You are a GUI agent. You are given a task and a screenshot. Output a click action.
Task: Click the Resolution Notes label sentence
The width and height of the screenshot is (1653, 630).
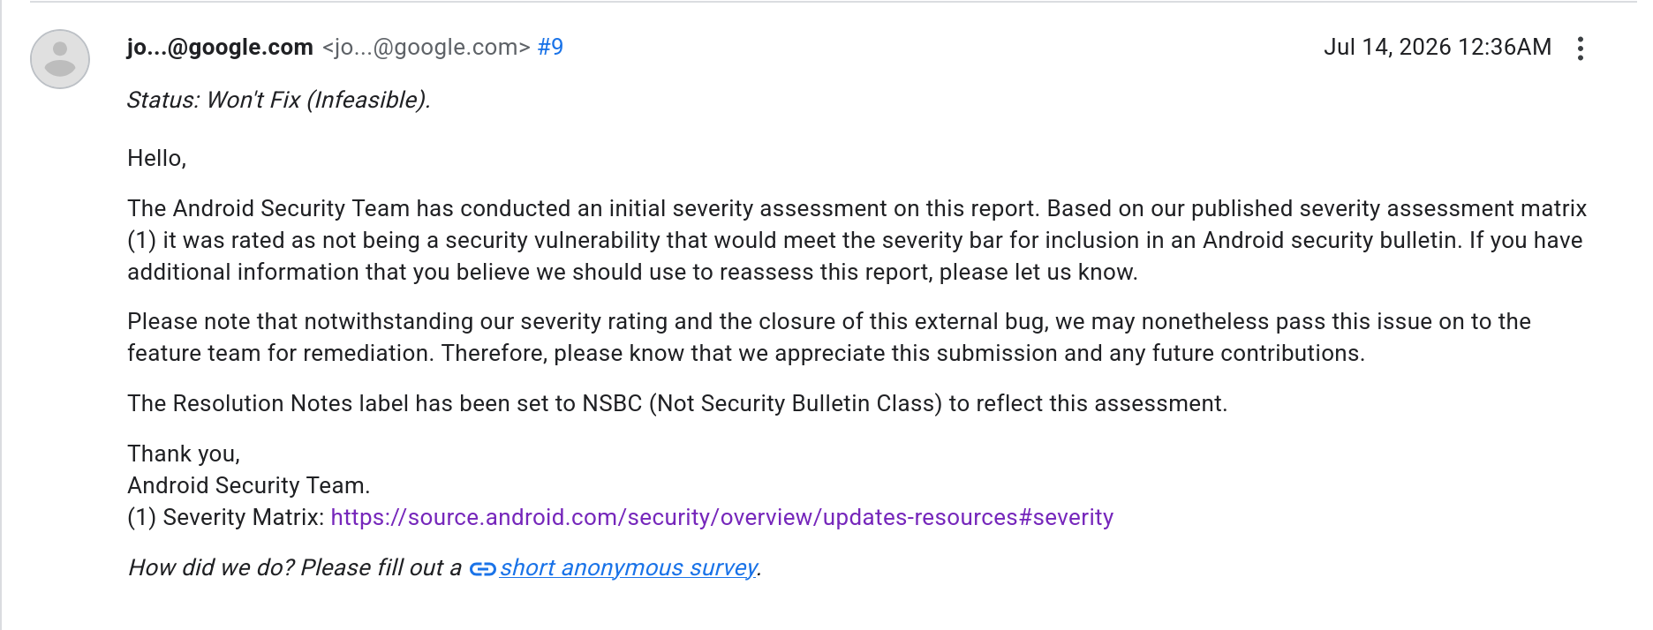coord(677,403)
